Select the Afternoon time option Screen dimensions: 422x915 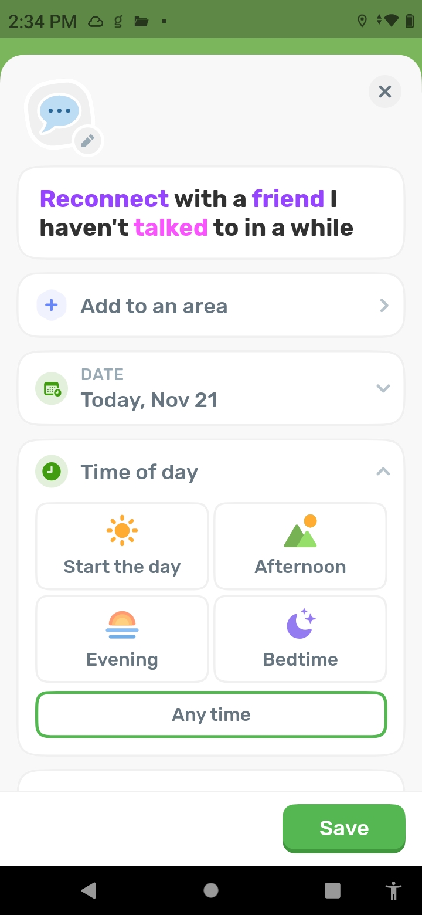coord(300,546)
